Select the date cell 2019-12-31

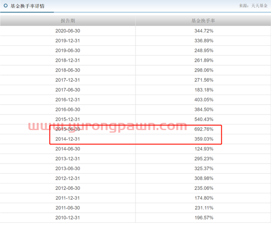pyautogui.click(x=68, y=41)
